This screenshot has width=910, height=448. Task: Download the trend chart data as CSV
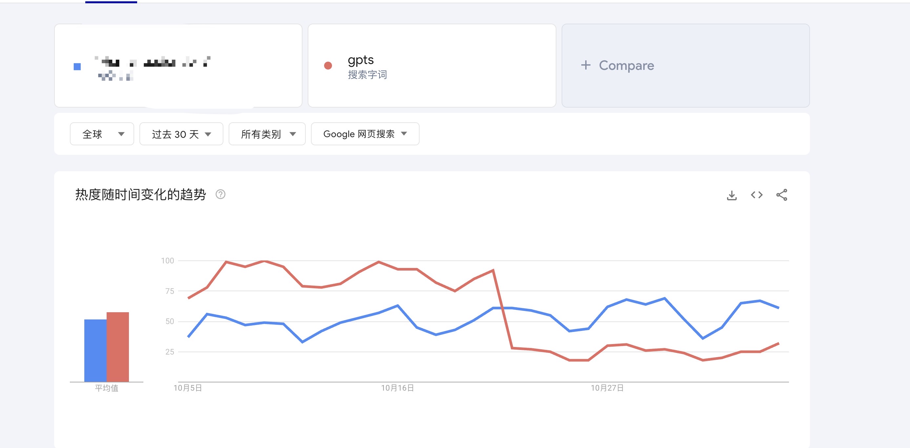click(x=732, y=195)
